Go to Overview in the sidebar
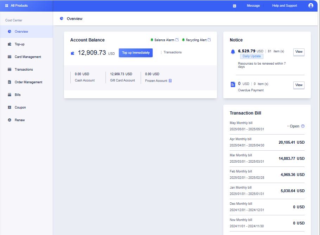 pos(26,32)
